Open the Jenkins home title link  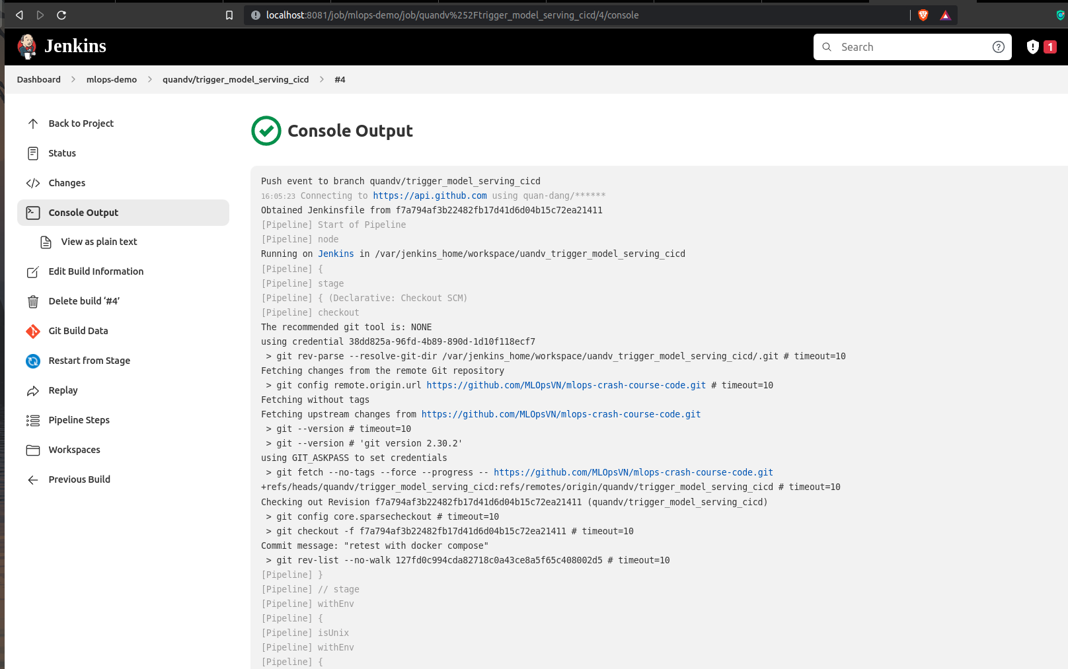75,46
